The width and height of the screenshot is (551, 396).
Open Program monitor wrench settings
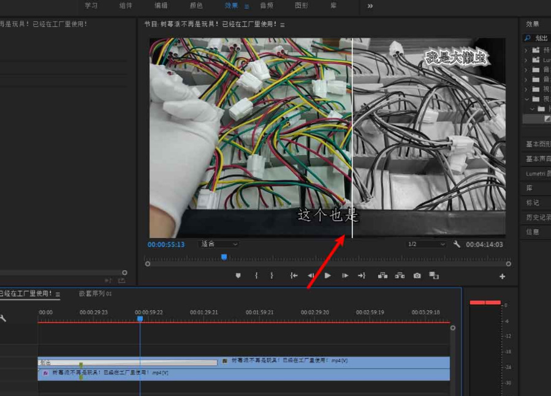[x=457, y=244]
